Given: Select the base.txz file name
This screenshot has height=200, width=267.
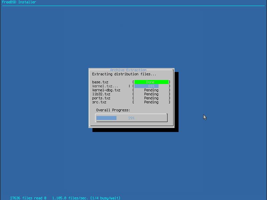Looking at the screenshot, I should coord(100,82).
